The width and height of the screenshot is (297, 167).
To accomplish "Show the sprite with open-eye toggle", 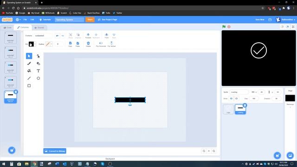I will (231, 98).
